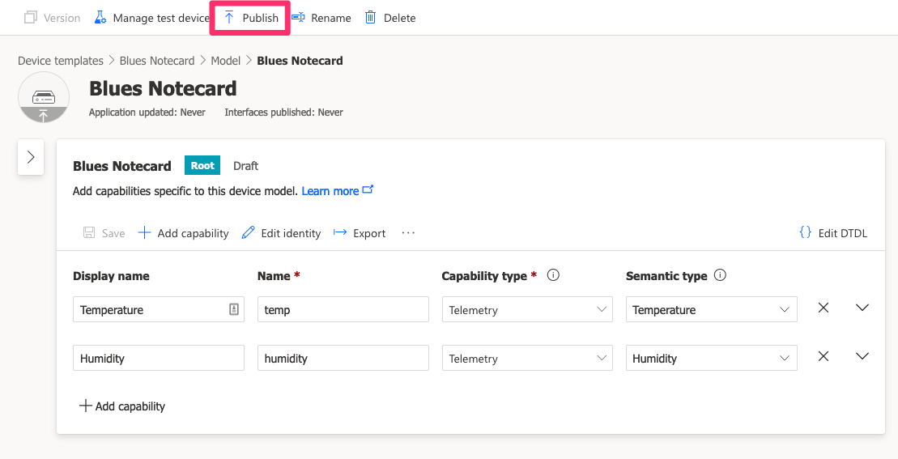Go to Device templates breadcrumb
The image size is (898, 459).
point(61,61)
